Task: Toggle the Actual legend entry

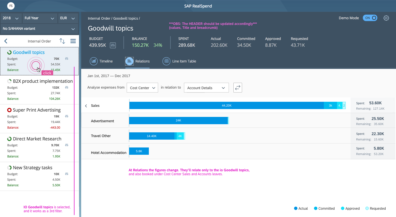Action: click(x=301, y=208)
